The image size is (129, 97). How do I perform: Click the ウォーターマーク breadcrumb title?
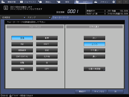click(61, 17)
